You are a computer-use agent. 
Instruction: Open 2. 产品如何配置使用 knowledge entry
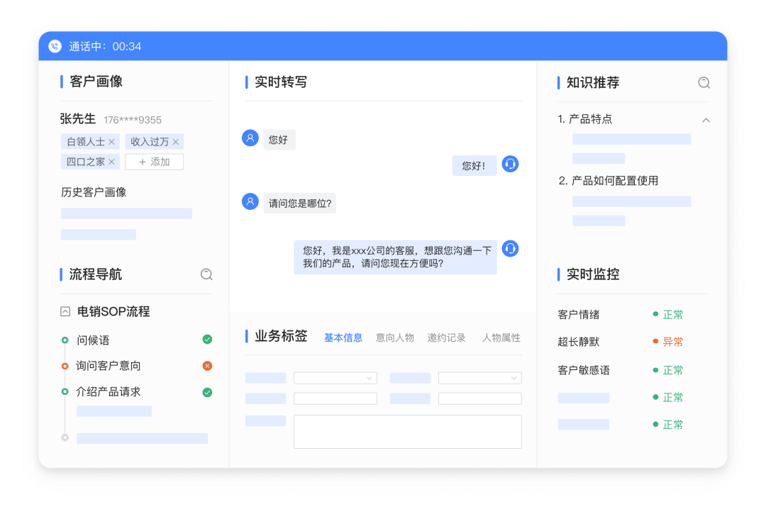(609, 181)
